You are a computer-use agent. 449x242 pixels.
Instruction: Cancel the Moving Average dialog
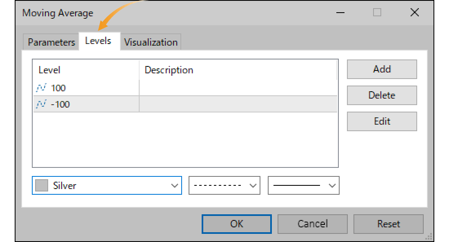coord(312,224)
